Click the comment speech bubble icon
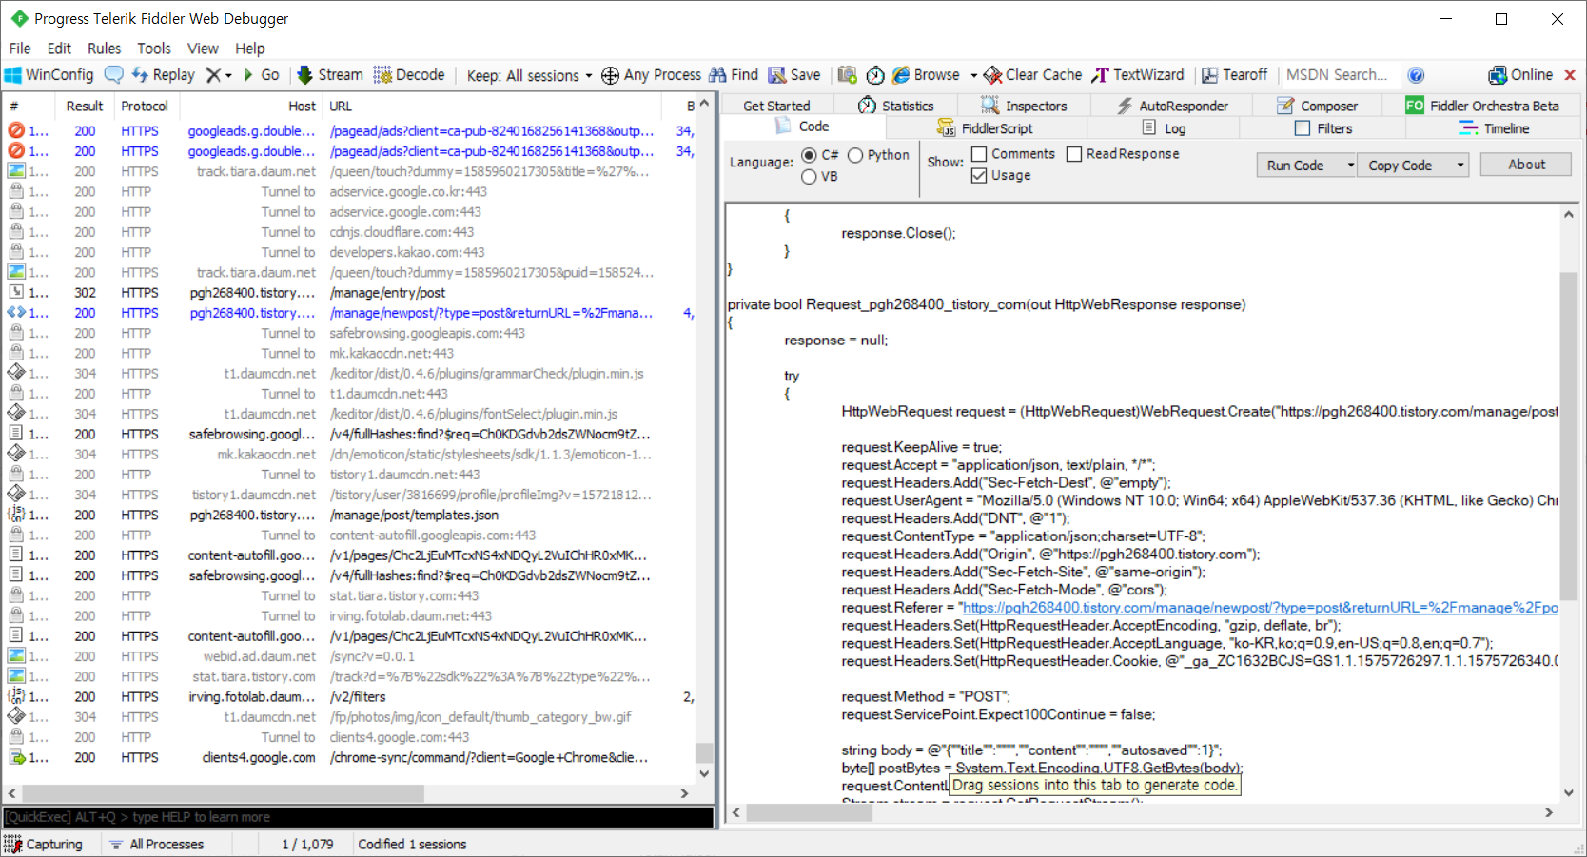The image size is (1587, 857). (113, 75)
